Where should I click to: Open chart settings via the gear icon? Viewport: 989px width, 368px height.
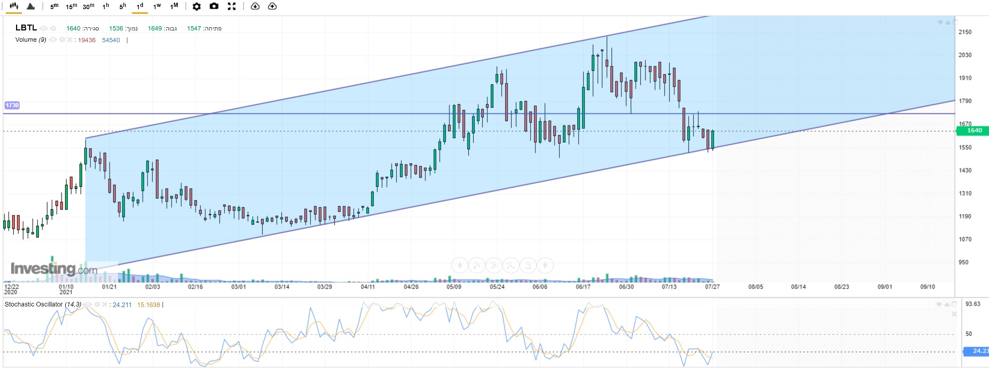click(x=197, y=6)
